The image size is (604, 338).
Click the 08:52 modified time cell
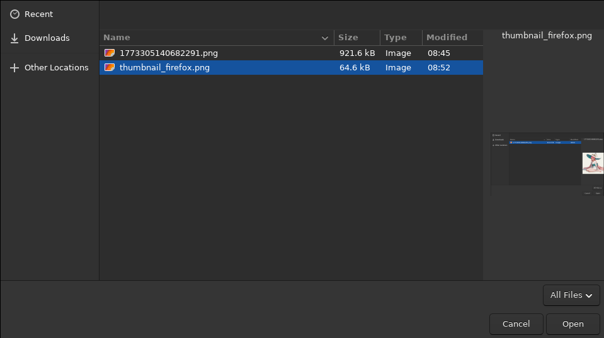439,68
